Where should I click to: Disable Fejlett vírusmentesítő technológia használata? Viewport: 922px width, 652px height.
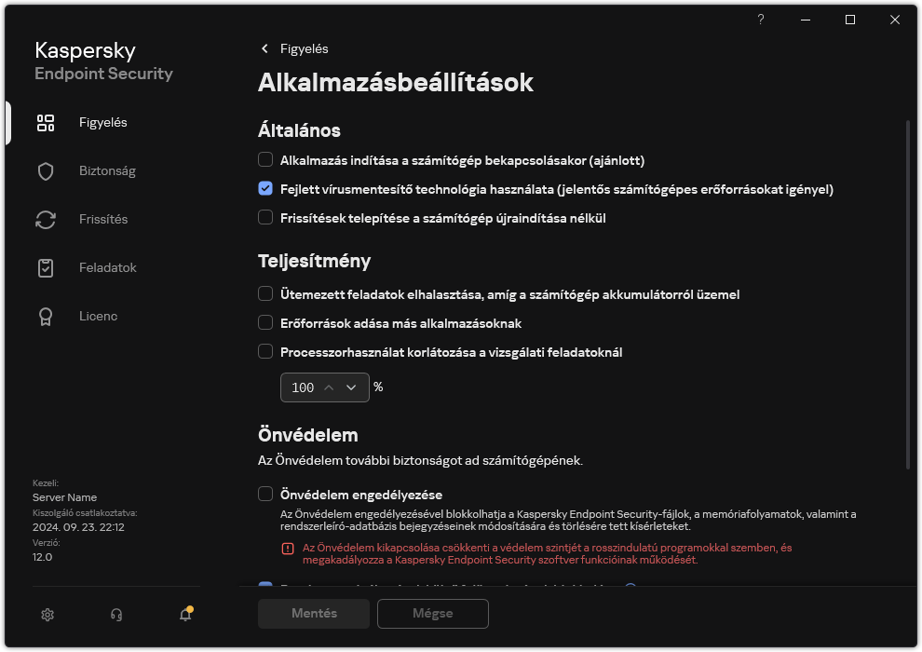[265, 189]
